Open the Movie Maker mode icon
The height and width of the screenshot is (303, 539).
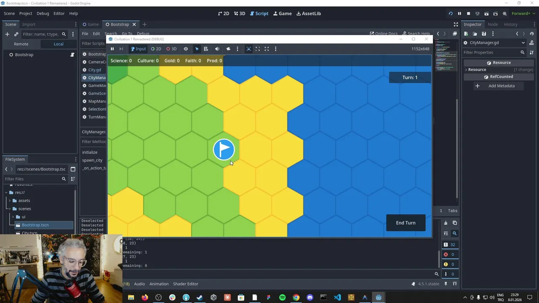(504, 13)
